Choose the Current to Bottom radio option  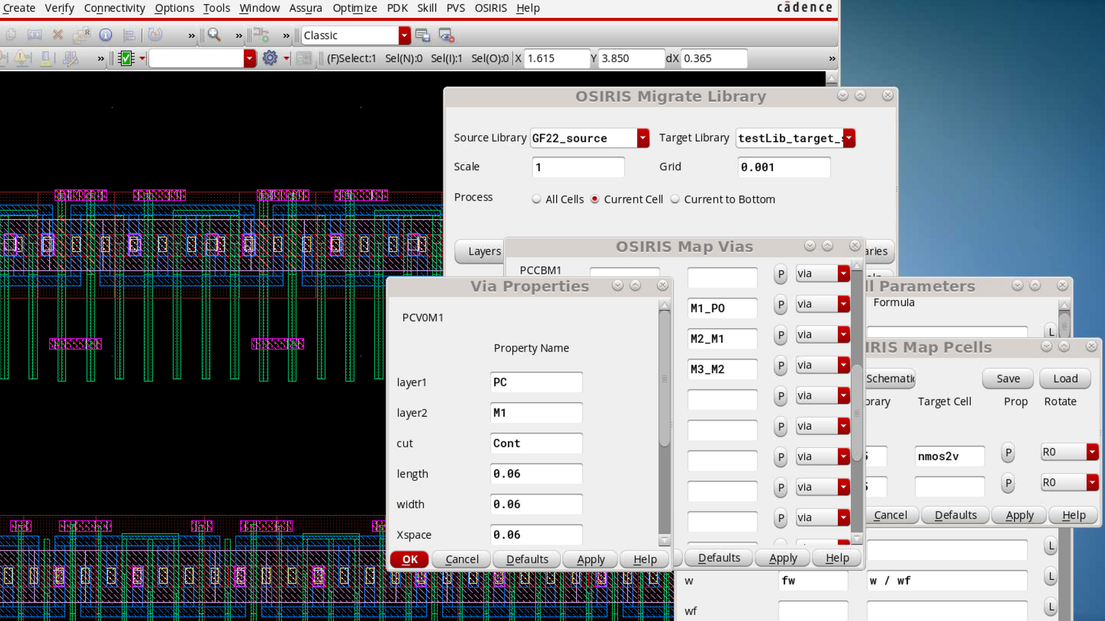[x=675, y=199]
